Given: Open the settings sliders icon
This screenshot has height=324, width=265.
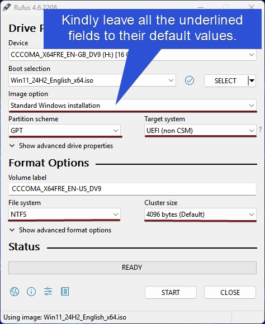Looking at the screenshot, I should coord(48,292).
